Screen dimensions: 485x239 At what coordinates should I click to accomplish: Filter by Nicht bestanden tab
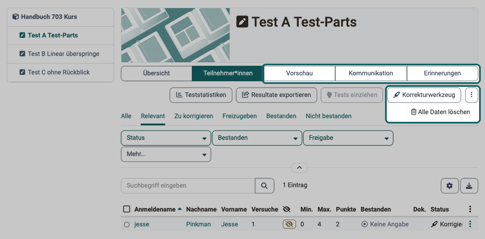[329, 116]
